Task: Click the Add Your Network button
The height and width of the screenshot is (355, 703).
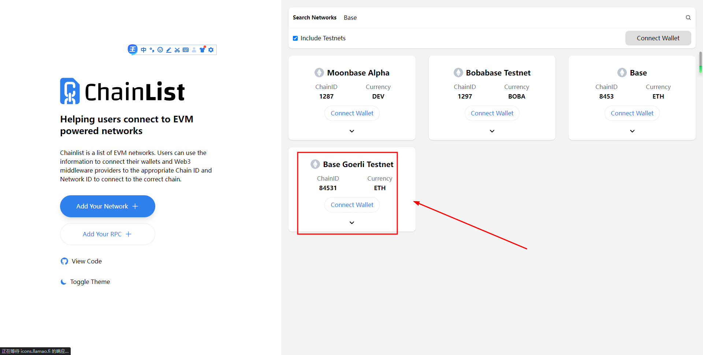Action: click(108, 206)
